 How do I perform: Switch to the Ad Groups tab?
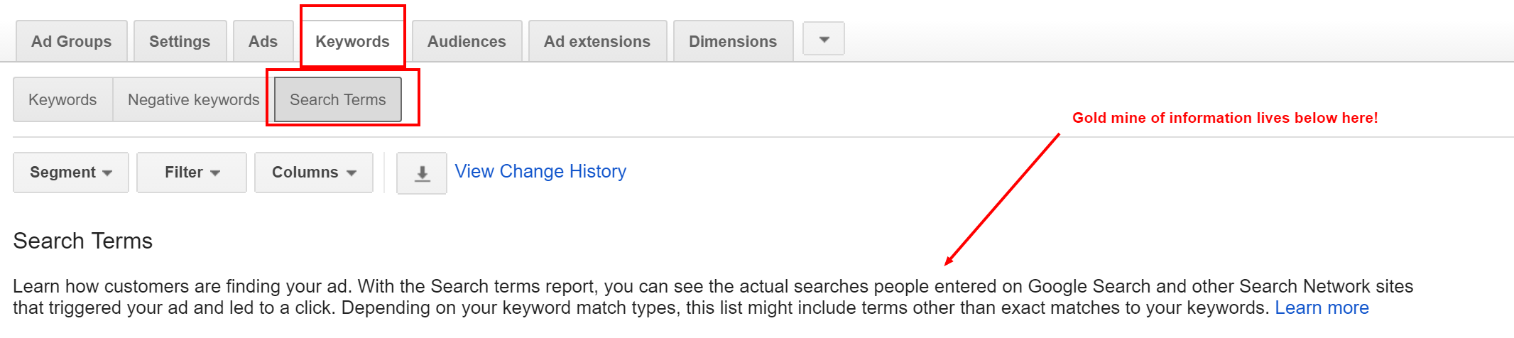(x=72, y=41)
